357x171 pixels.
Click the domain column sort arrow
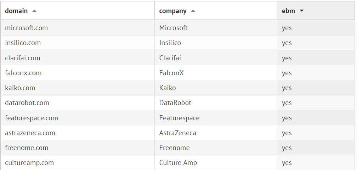pyautogui.click(x=34, y=11)
